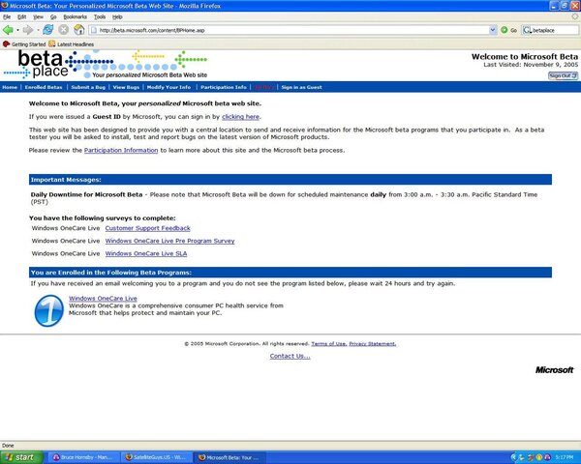Open Windows OneCare Live program link
The image size is (581, 464).
click(103, 299)
